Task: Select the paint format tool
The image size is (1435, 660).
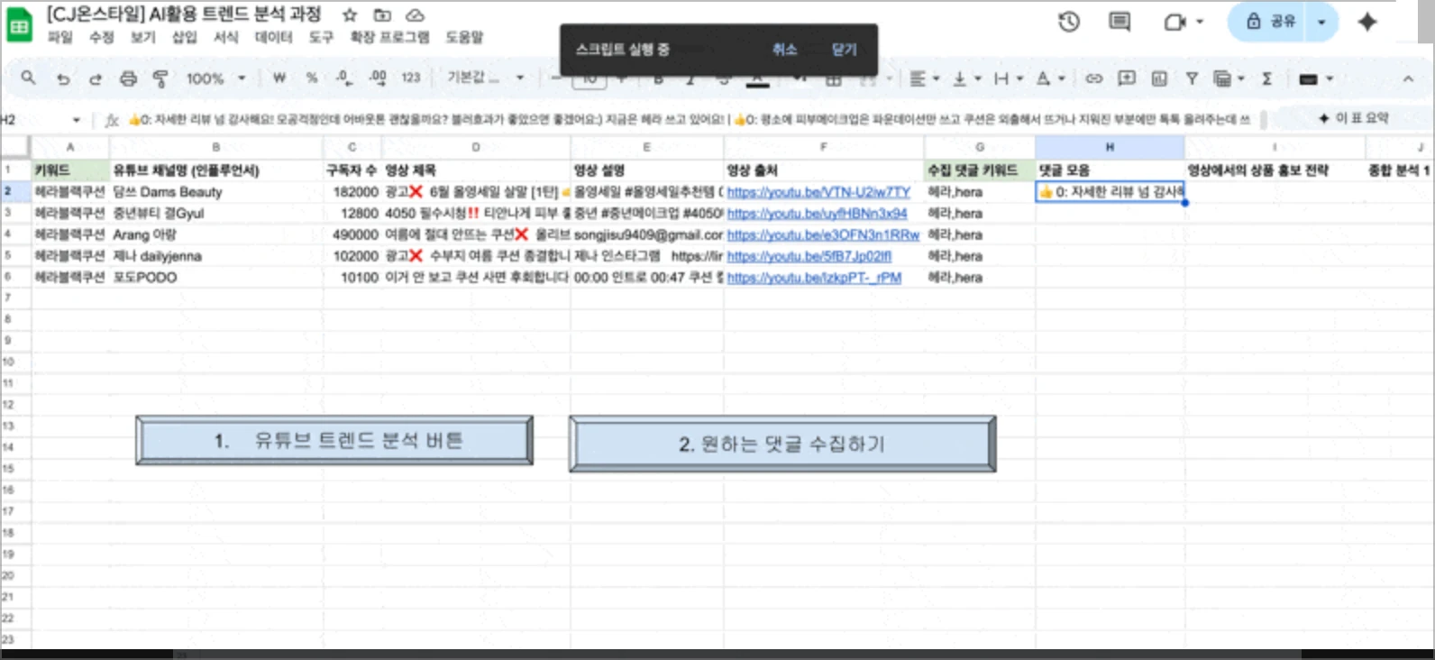Action: [x=160, y=78]
